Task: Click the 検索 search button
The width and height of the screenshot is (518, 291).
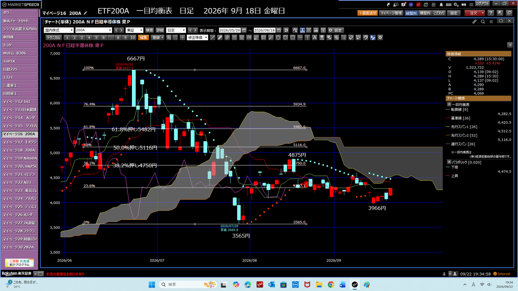Action: coord(150,30)
